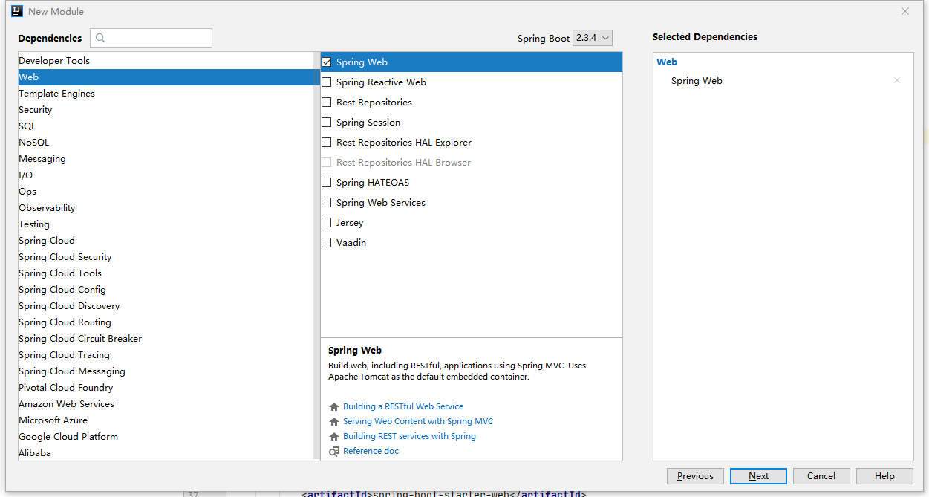Click the IntelliJ IDEA logo icon in title bar
Image resolution: width=929 pixels, height=497 pixels.
point(17,11)
